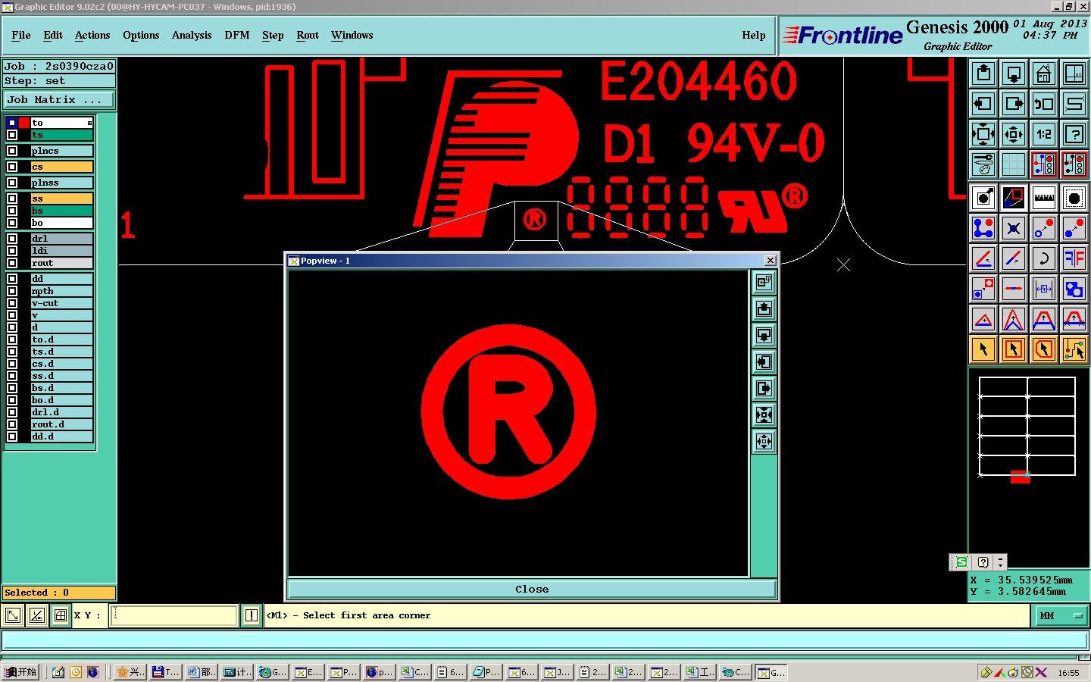Click the taskbar clock showing 16:55
1091x682 pixels.
1068,672
